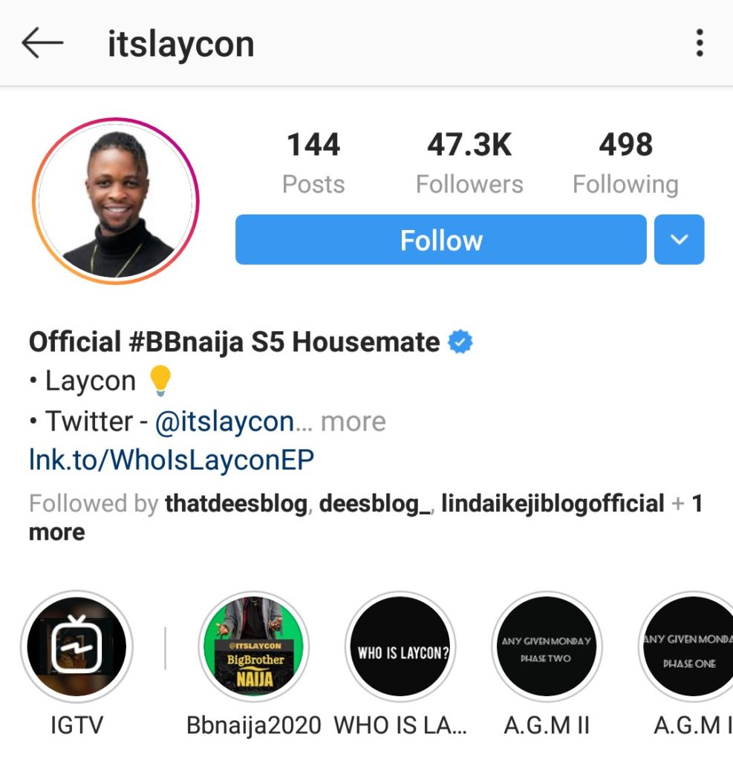733x760 pixels.
Task: Open the A.G.M II highlight
Action: [x=547, y=646]
